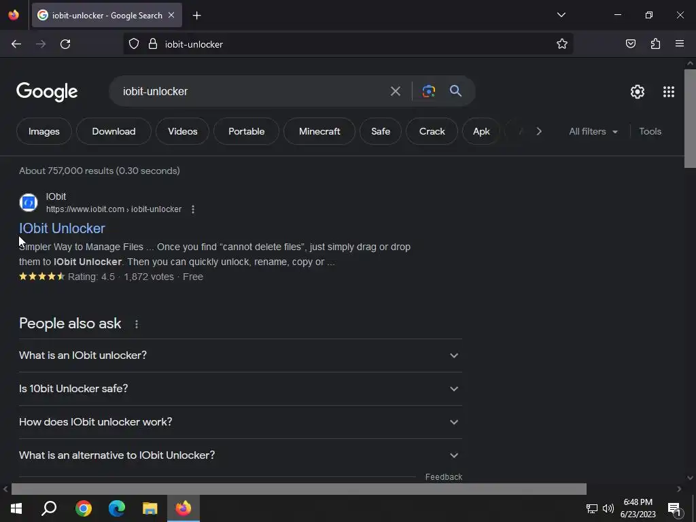Select the Crack filter chip
The height and width of the screenshot is (522, 696).
tap(432, 131)
